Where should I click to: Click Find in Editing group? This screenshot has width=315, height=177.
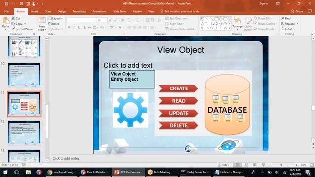[286, 18]
